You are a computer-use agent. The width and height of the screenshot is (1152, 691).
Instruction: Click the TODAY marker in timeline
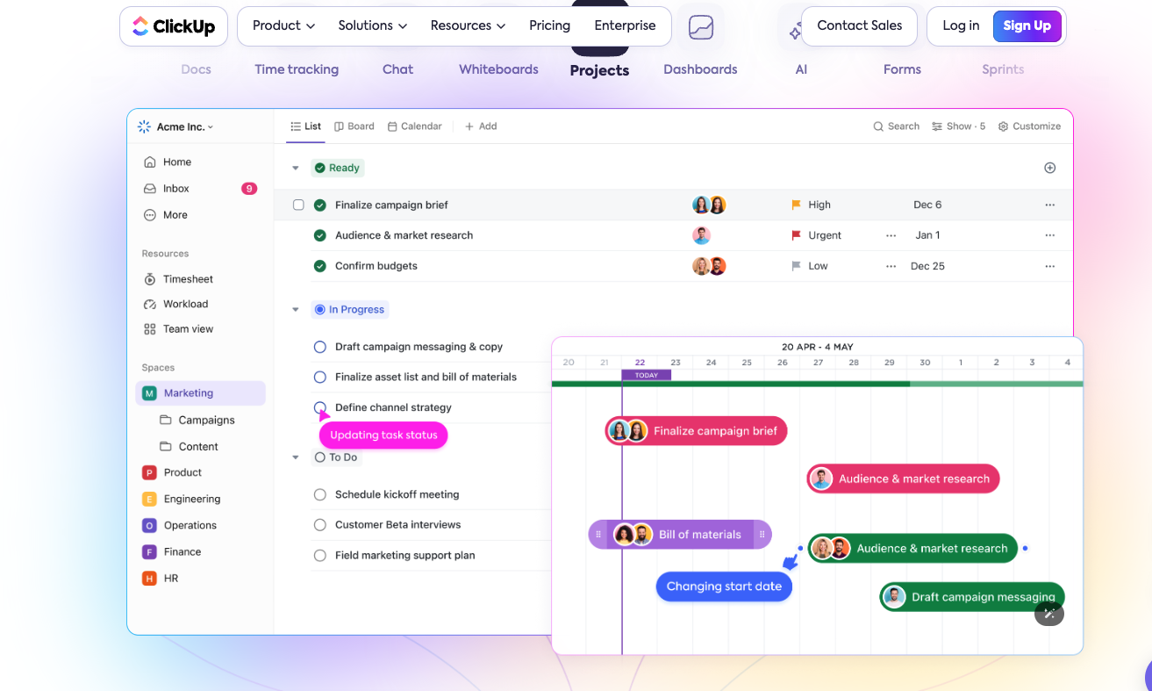pos(646,375)
